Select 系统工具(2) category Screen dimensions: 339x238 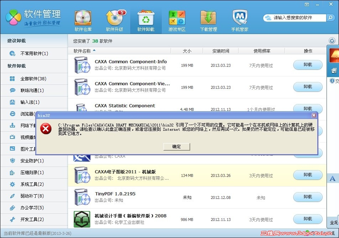click(x=34, y=184)
